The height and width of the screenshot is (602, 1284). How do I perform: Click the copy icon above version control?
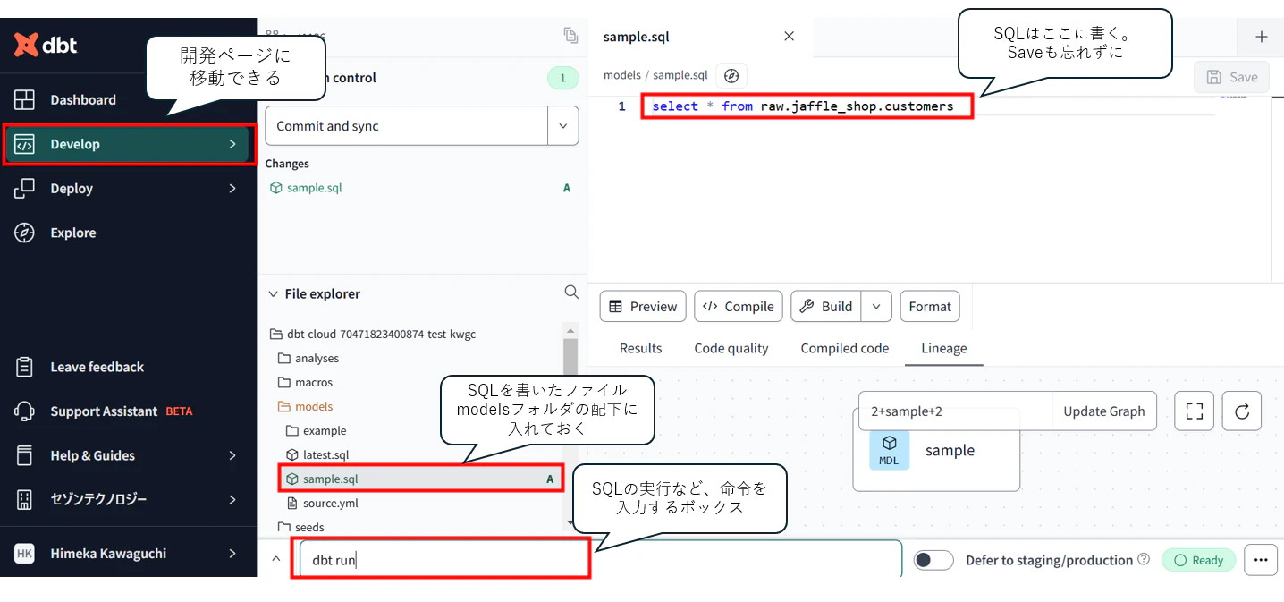pos(570,35)
